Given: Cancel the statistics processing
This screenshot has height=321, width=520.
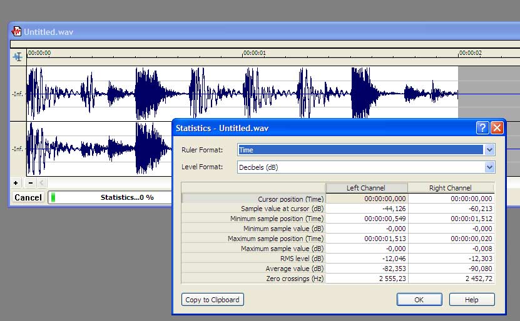Looking at the screenshot, I should 28,197.
